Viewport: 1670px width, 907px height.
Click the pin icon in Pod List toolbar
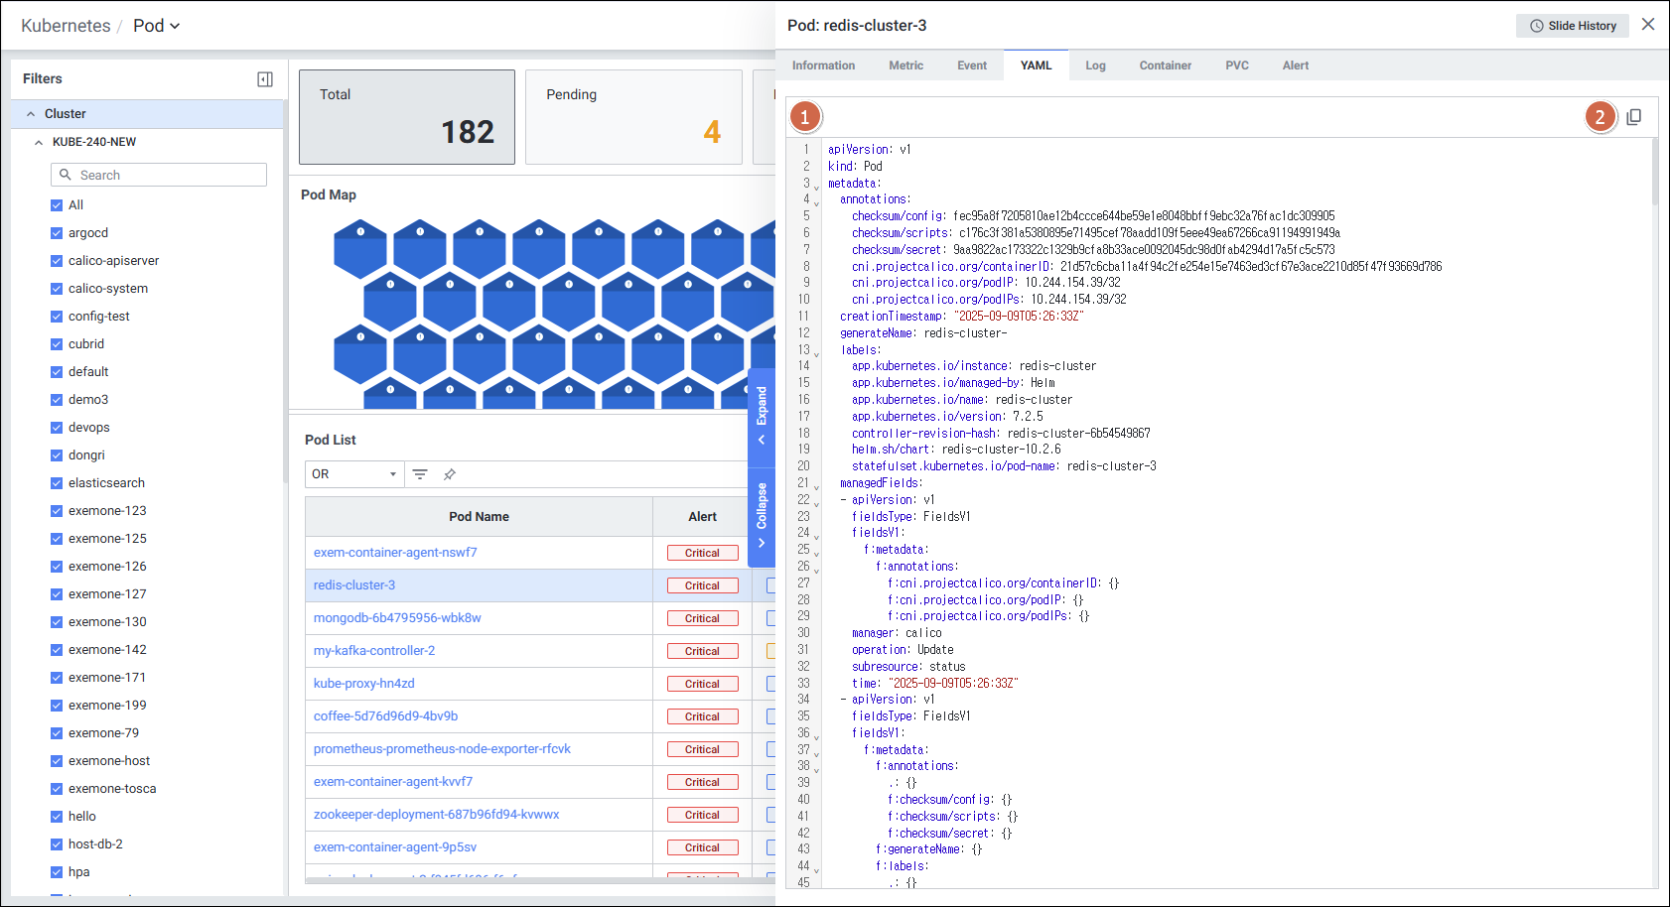450,474
